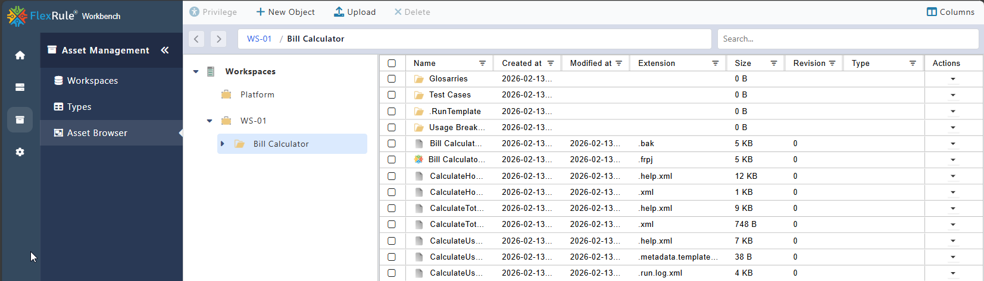Click the Platform workspace icon in tree
The image size is (984, 281).
point(226,94)
